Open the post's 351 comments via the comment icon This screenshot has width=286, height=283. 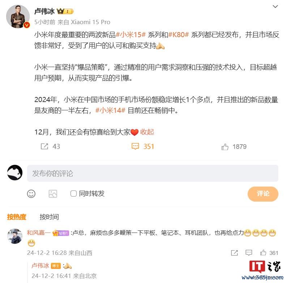pyautogui.click(x=135, y=146)
